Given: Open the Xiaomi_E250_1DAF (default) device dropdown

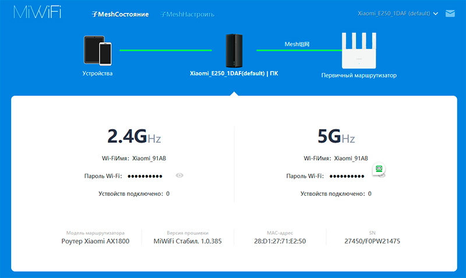Looking at the screenshot, I should (x=398, y=13).
